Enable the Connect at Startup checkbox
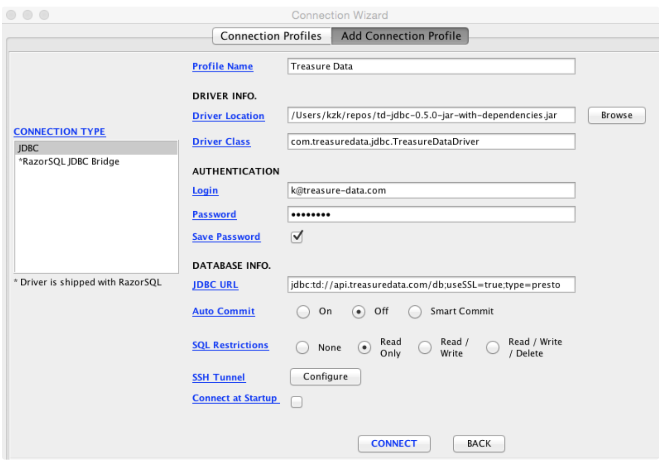663x462 pixels. tap(297, 402)
